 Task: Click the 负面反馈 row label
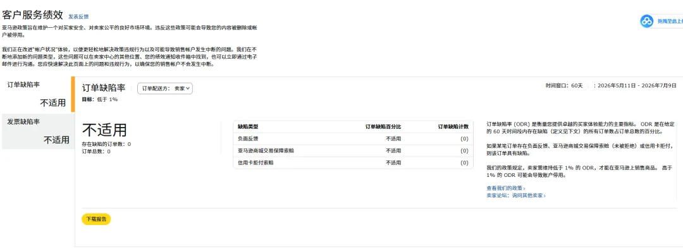(248, 139)
